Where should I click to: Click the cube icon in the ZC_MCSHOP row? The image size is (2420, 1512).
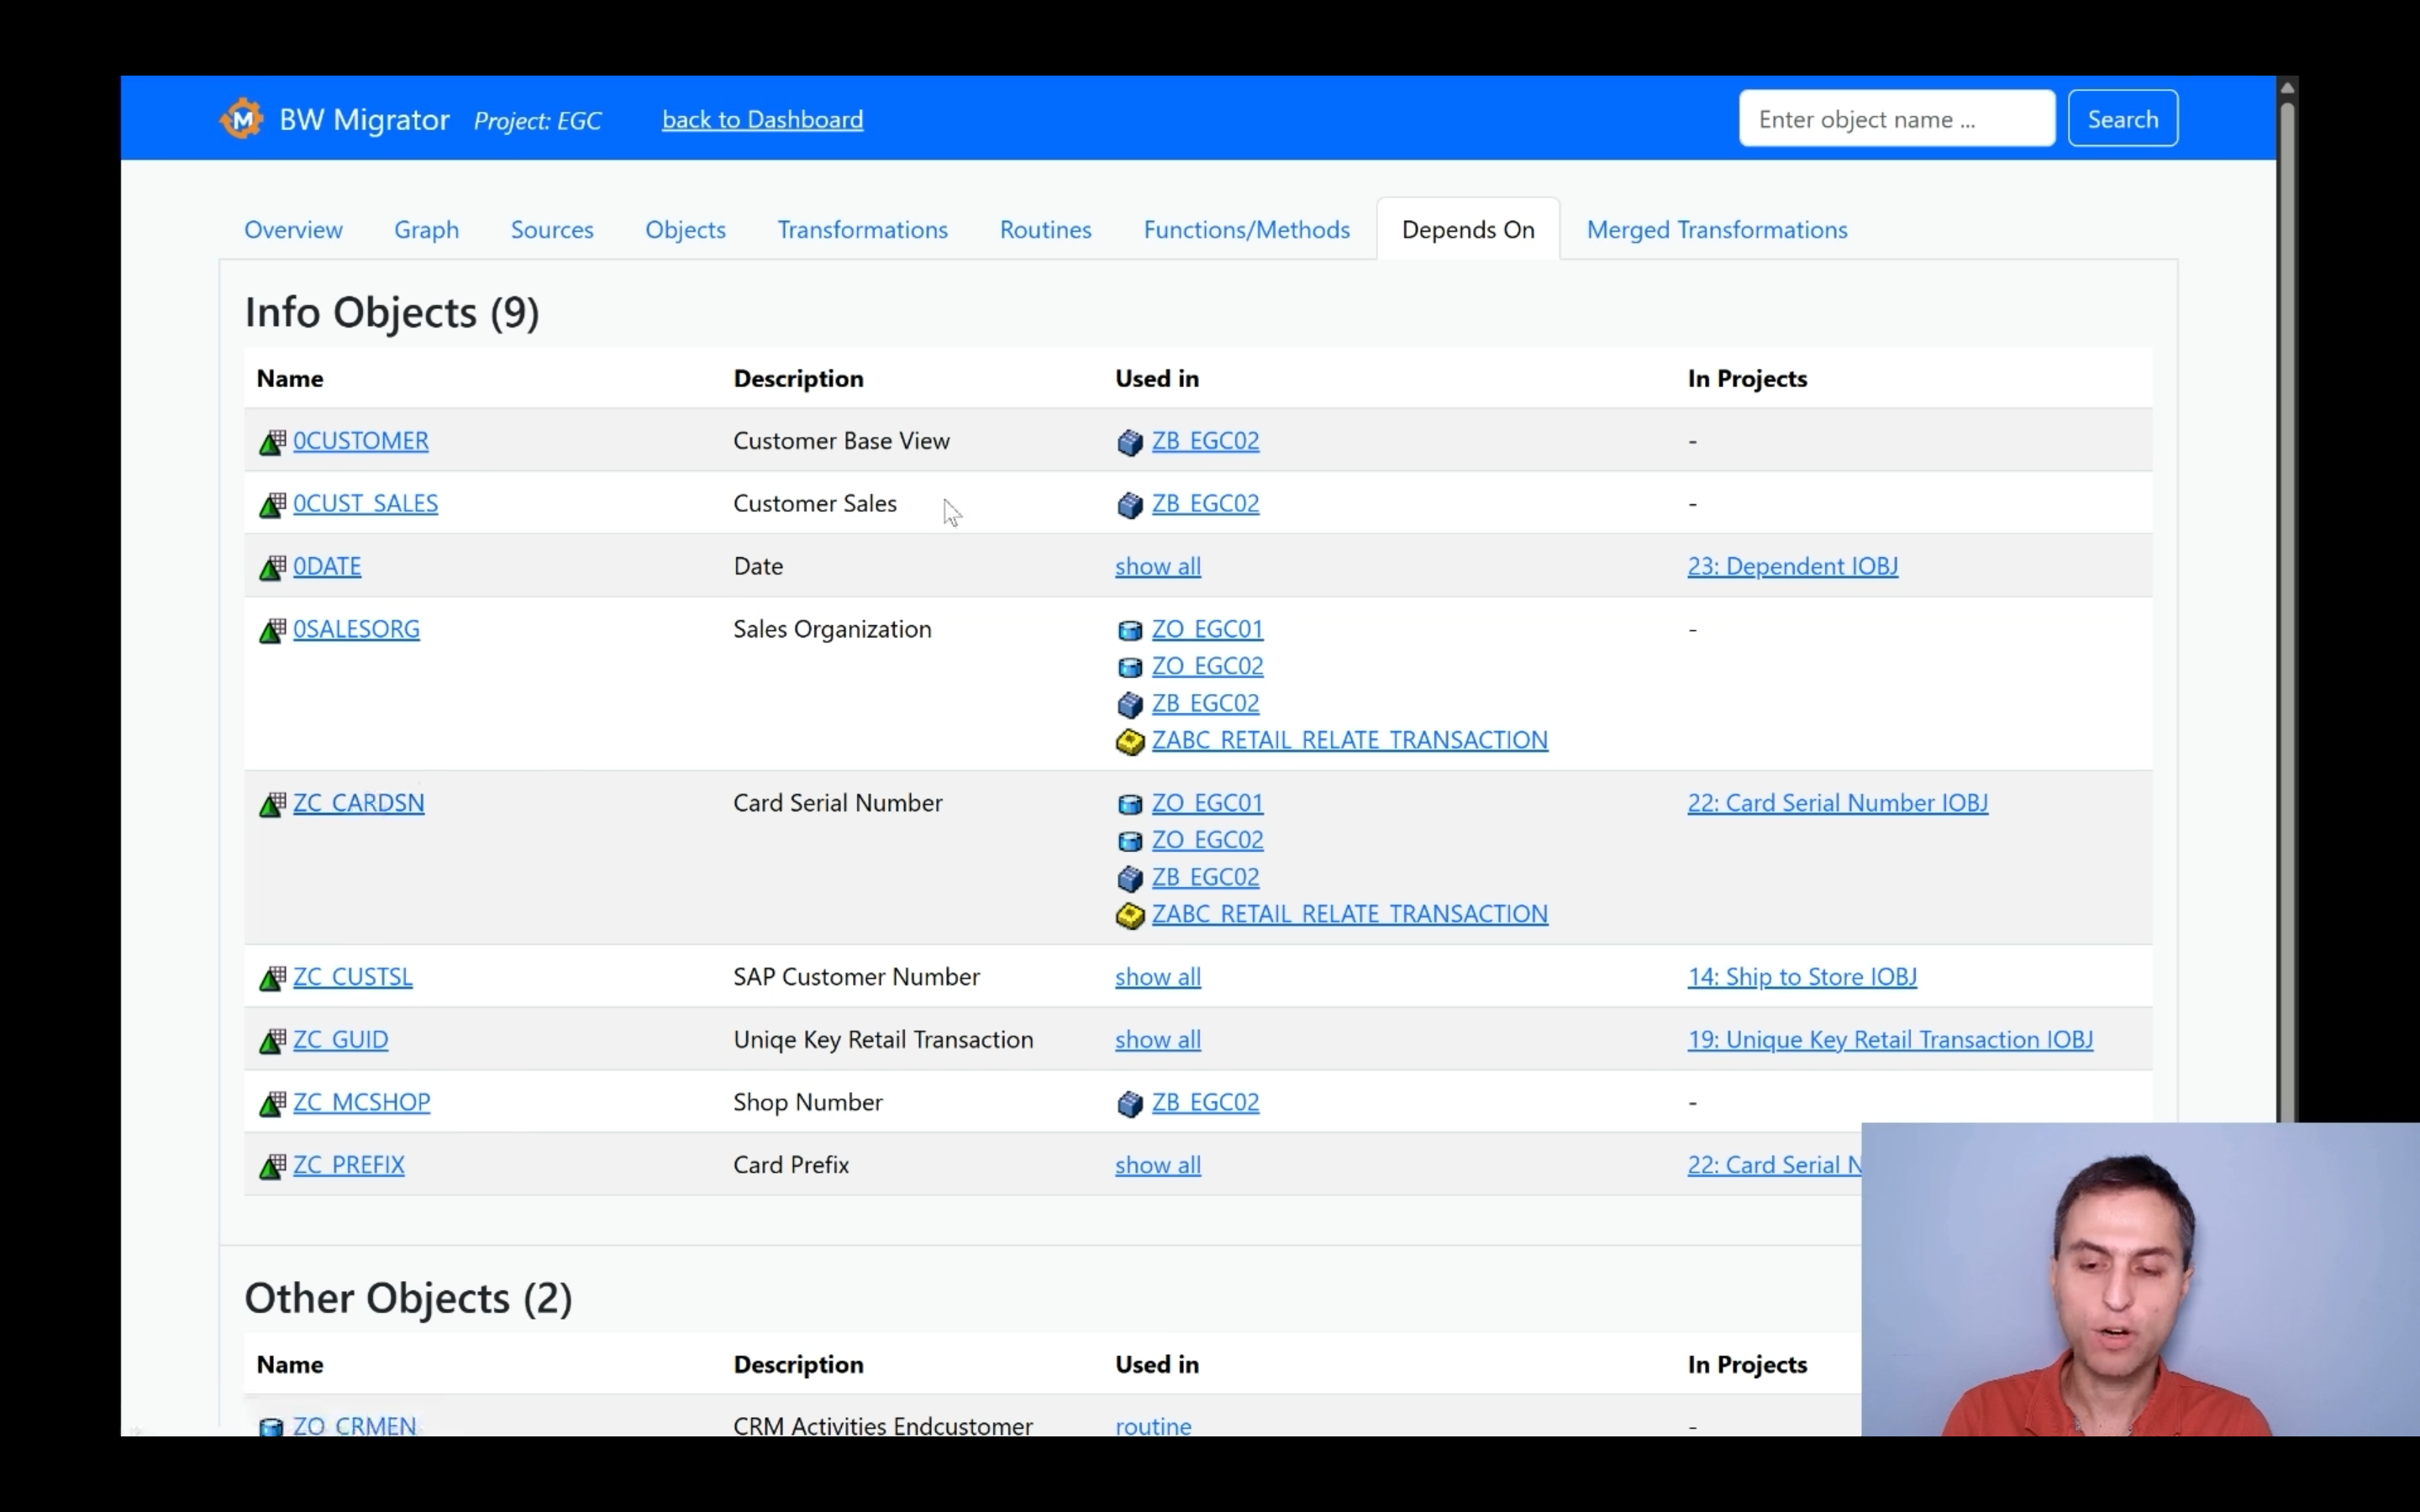(1129, 1103)
